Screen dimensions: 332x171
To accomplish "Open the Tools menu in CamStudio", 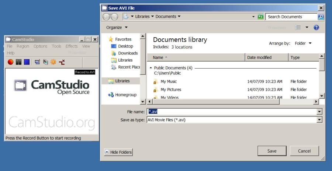I will pyautogui.click(x=56, y=46).
